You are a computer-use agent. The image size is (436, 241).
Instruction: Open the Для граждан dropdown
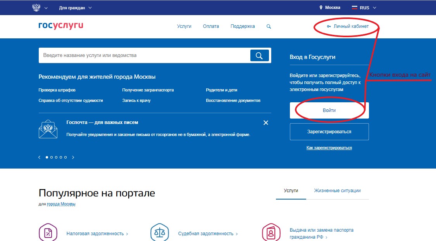click(75, 8)
